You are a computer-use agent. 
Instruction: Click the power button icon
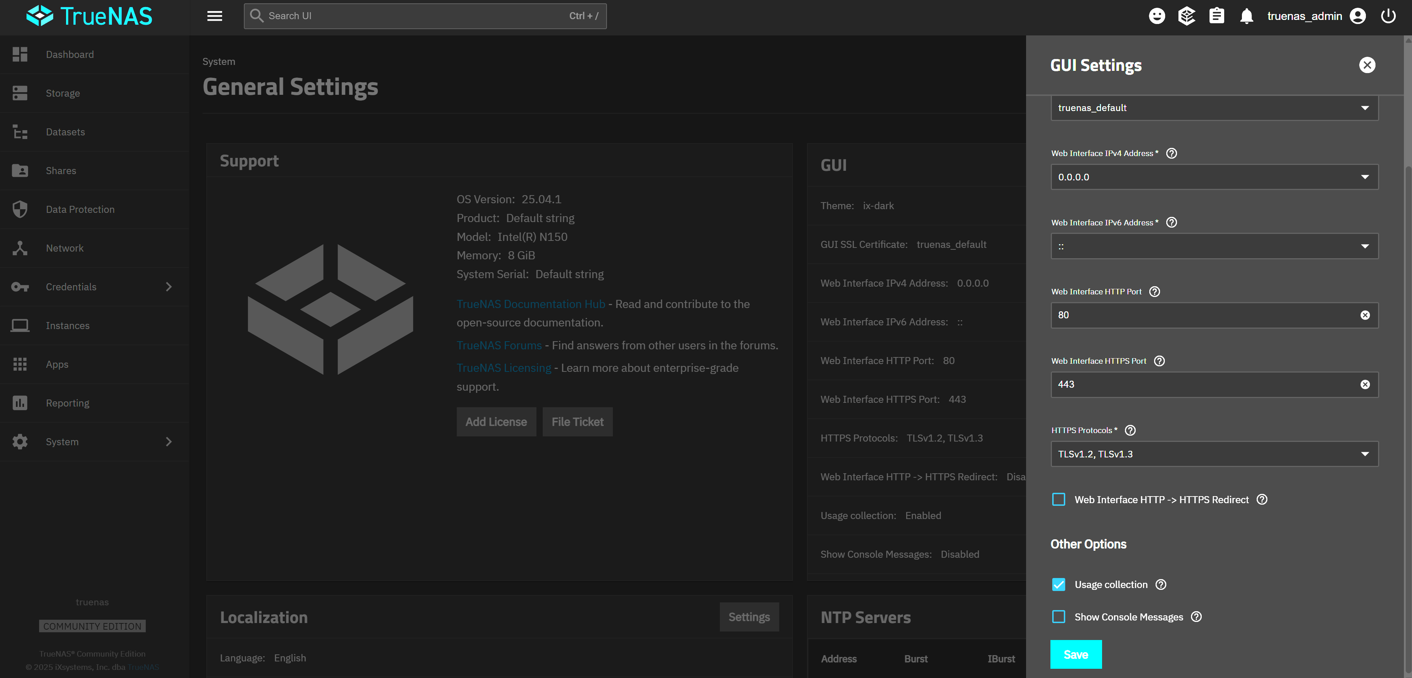1388,16
